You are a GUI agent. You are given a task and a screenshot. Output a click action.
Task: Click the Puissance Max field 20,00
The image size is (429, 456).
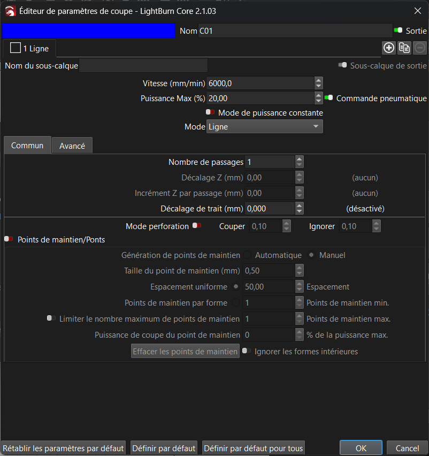(261, 98)
